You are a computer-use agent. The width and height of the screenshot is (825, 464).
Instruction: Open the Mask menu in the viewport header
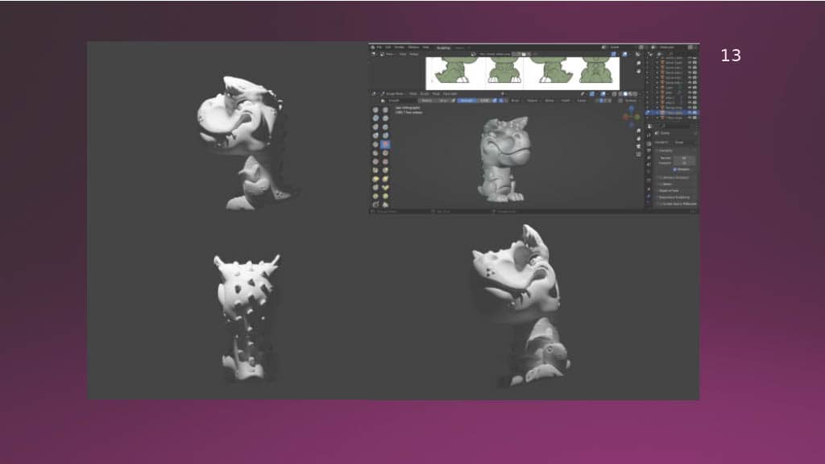point(436,93)
